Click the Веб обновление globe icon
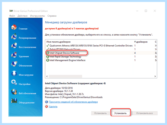The height and width of the screenshot is (125, 167). click(x=14, y=92)
